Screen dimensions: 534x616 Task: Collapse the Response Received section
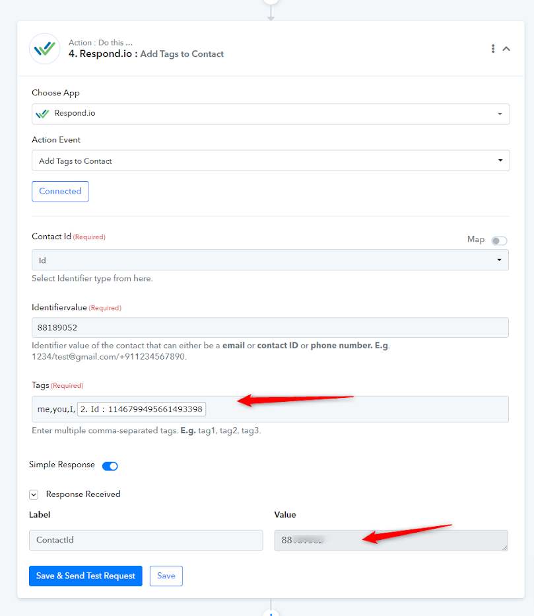(34, 494)
